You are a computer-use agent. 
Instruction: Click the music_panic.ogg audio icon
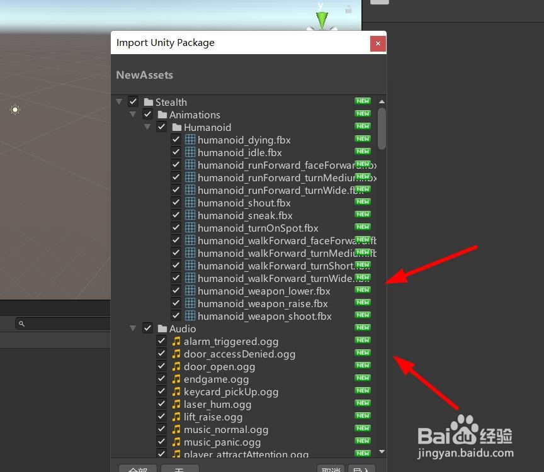pos(176,442)
